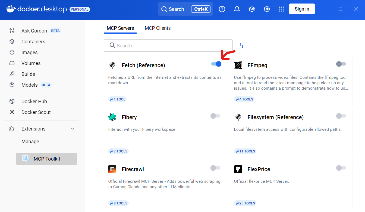Open the help question mark icon
The width and height of the screenshot is (365, 212).
click(222, 9)
